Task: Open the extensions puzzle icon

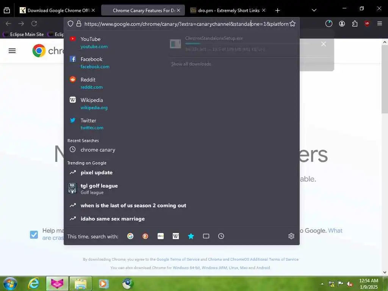Action: pyautogui.click(x=355, y=24)
